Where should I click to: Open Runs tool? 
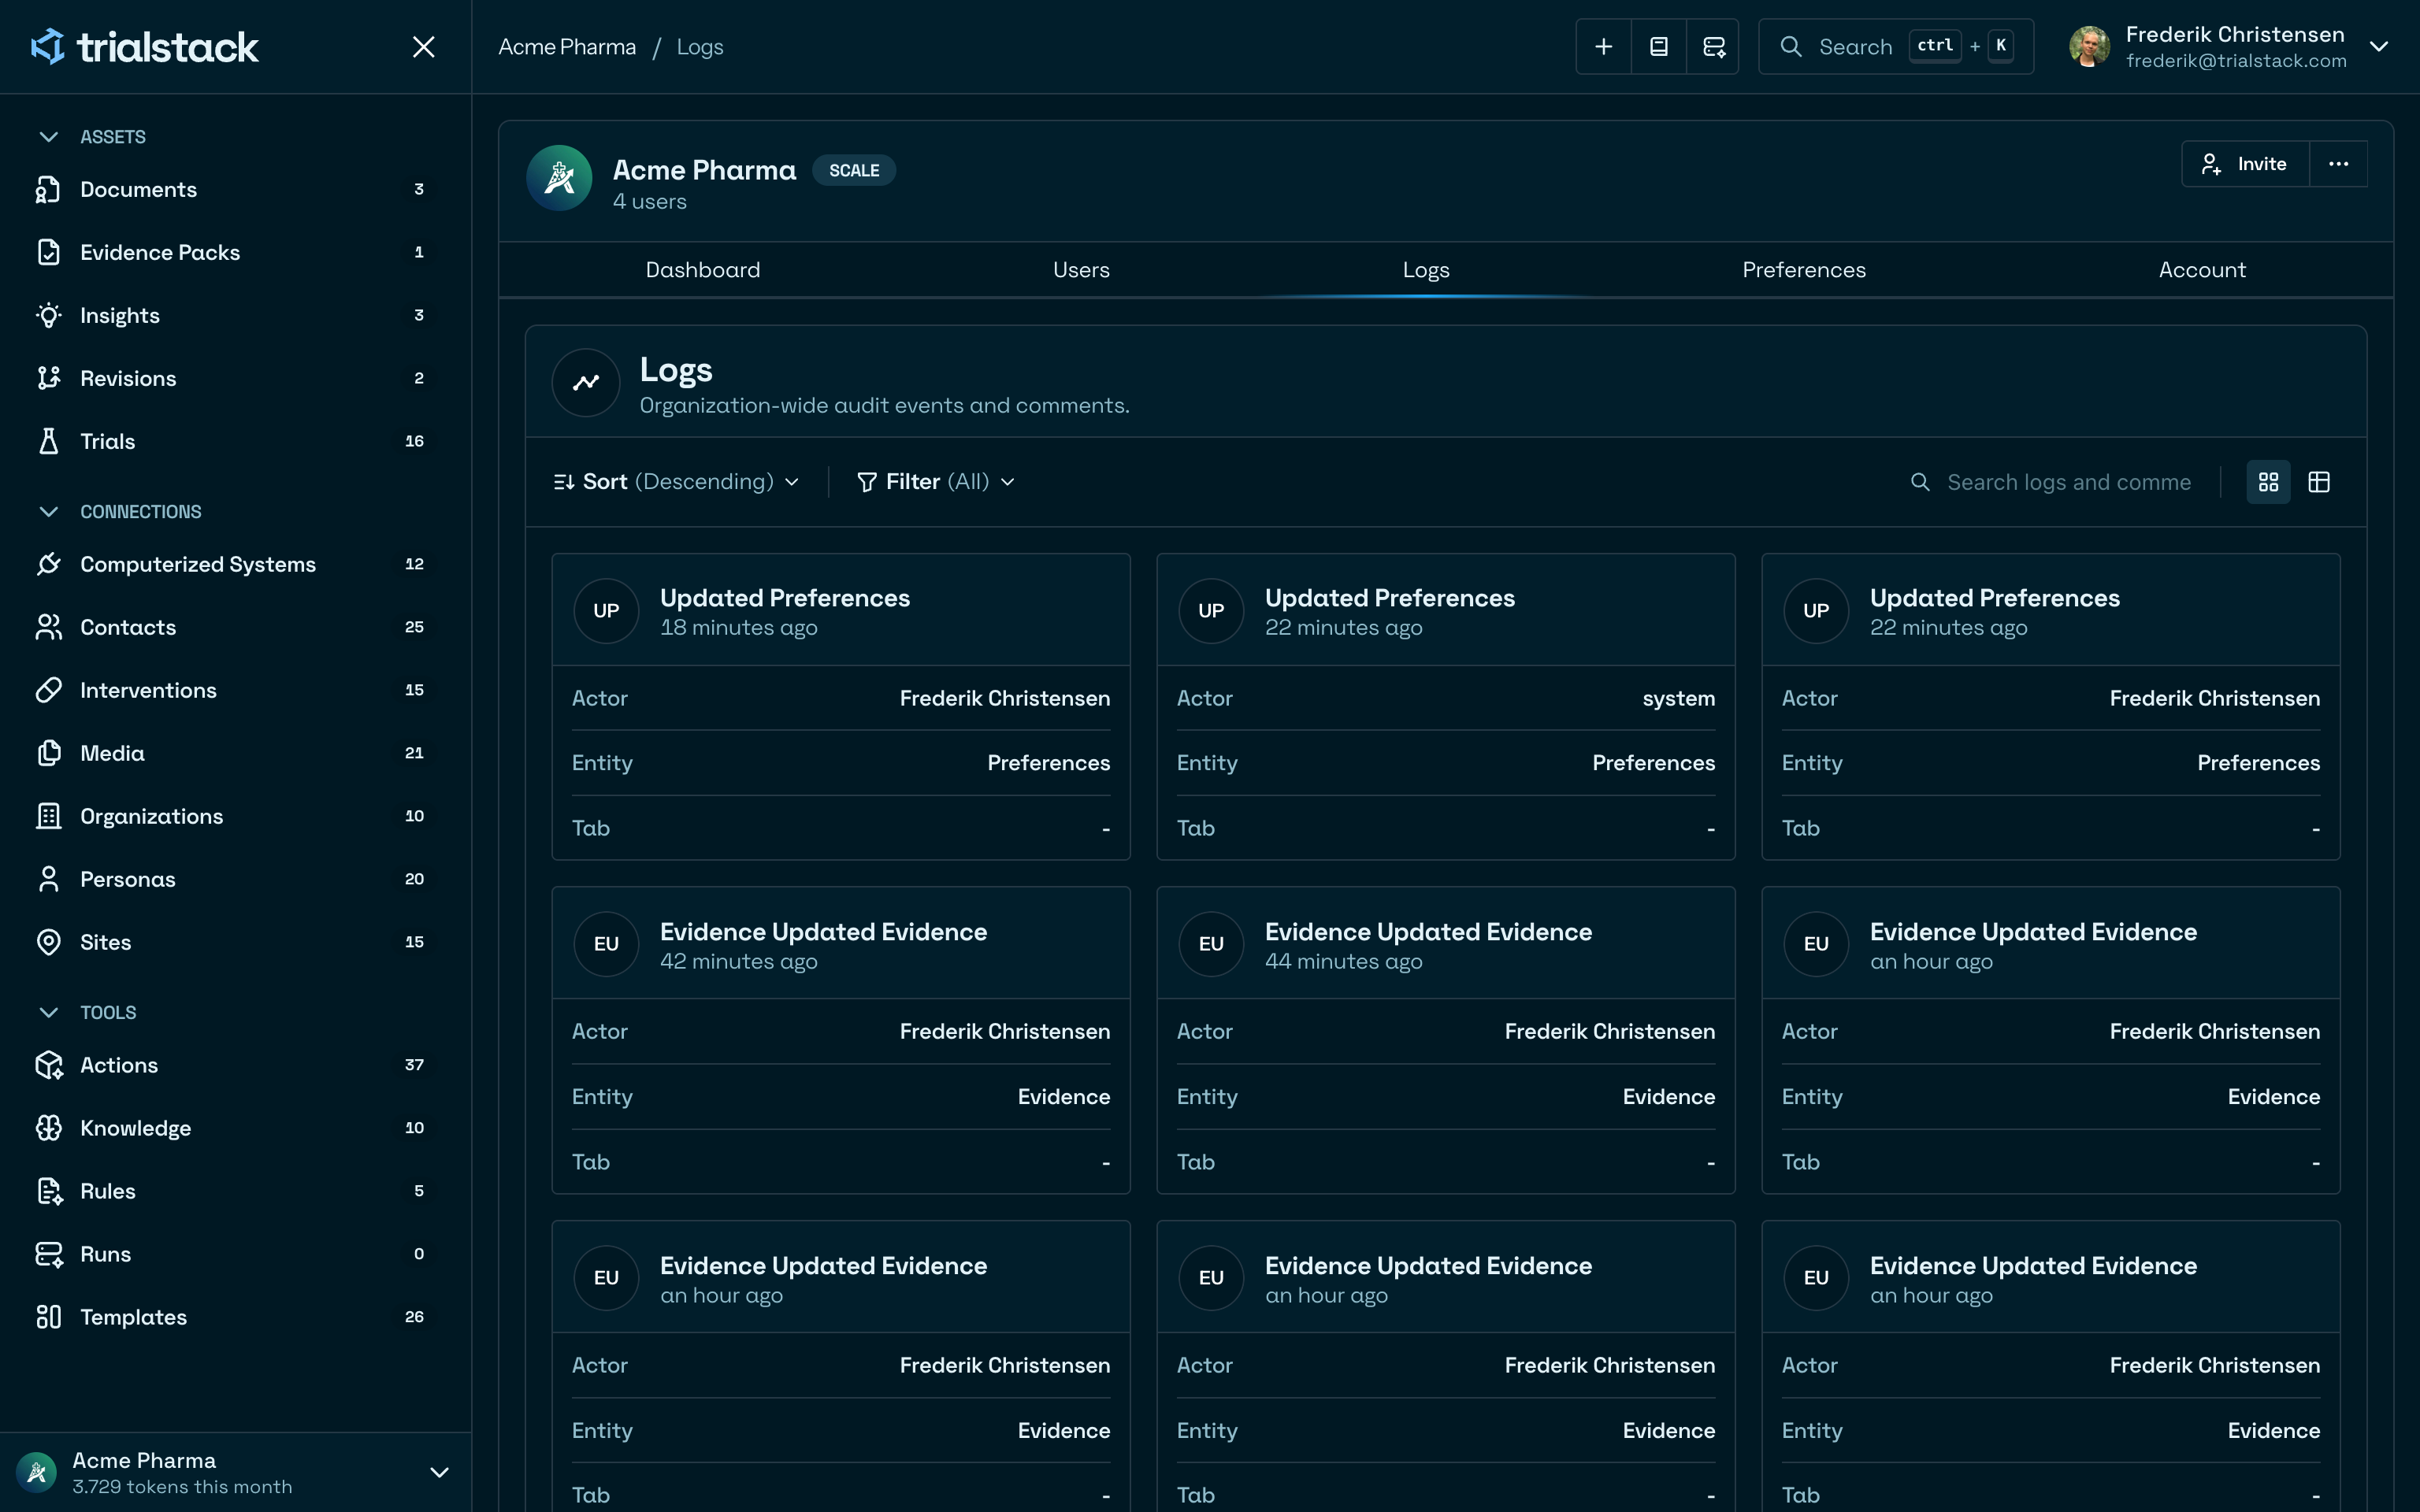(236, 1254)
